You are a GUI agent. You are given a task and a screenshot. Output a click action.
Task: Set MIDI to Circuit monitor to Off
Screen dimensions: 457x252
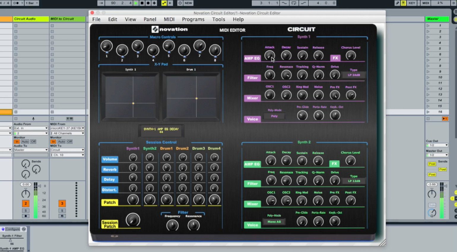[69, 142]
